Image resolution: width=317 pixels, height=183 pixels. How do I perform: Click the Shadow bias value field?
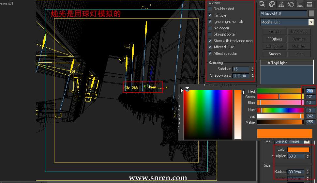(x=241, y=76)
